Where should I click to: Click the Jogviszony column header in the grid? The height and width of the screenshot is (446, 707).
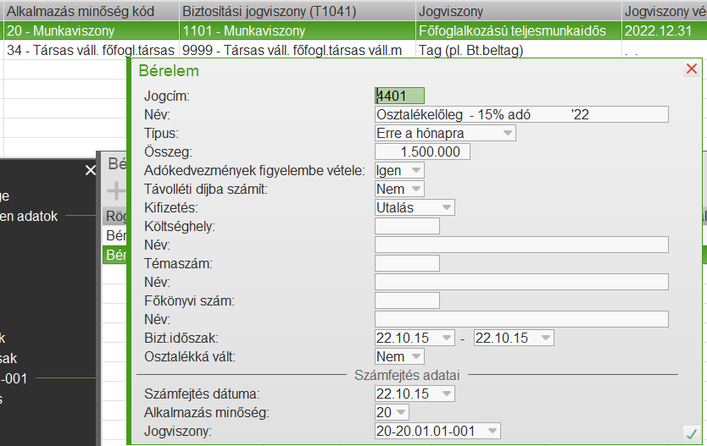(x=518, y=11)
